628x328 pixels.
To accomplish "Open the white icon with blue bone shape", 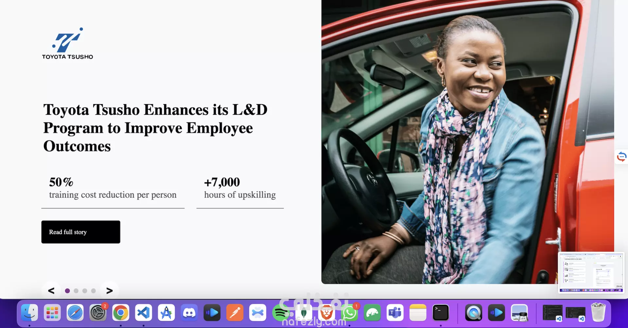I will (x=258, y=313).
